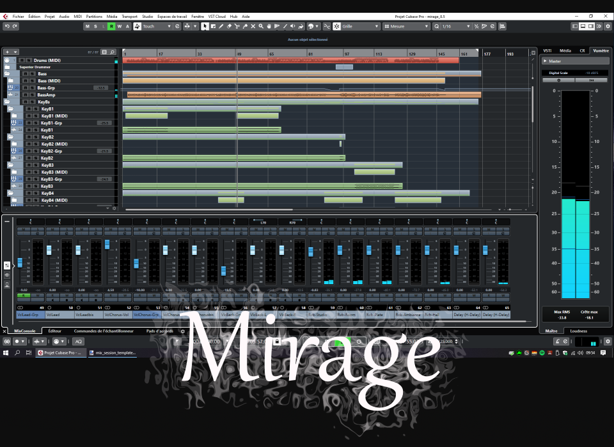614x447 pixels.
Task: Select the Split scissors tool
Action: click(237, 26)
